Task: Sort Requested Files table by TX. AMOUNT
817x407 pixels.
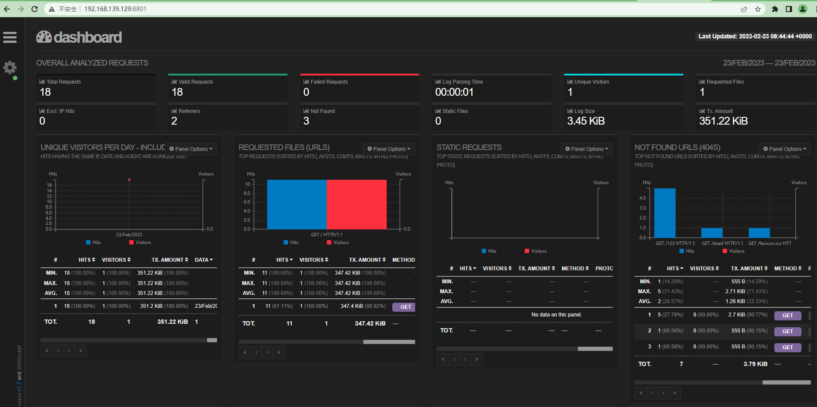Action: [368, 260]
